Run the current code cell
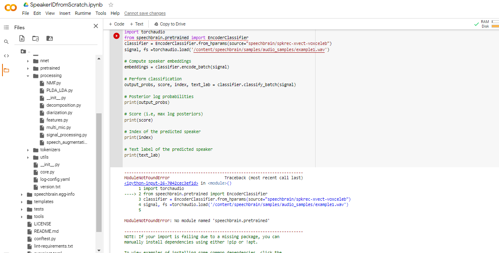 pyautogui.click(x=116, y=35)
